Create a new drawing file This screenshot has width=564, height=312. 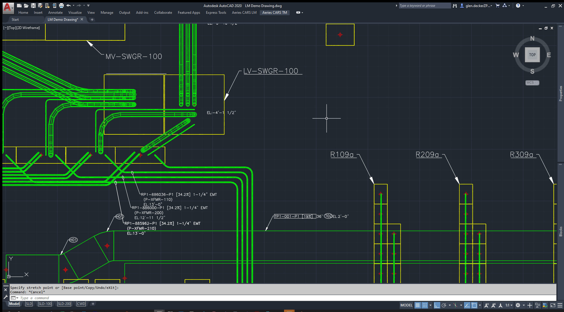click(19, 5)
